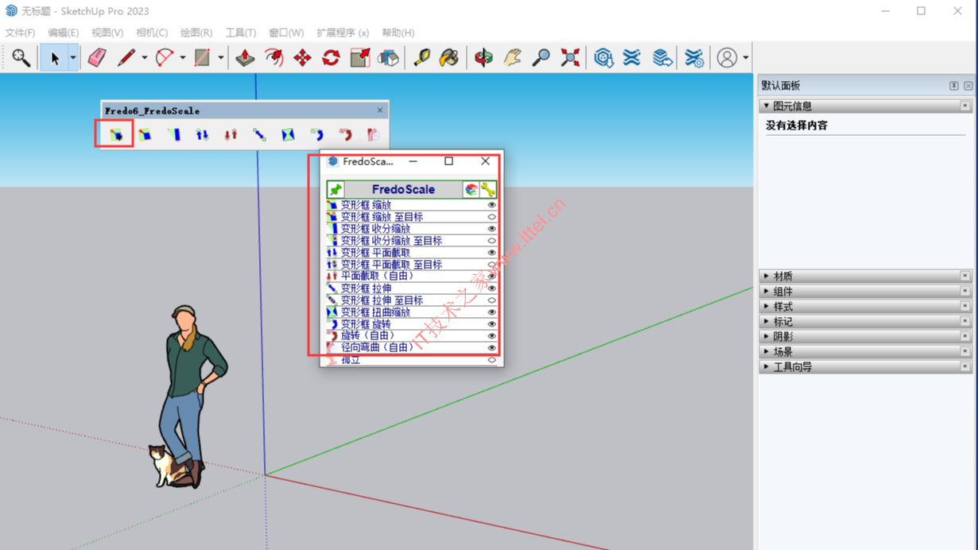This screenshot has width=978, height=550.
Task: Close the Fredo6_FredoScale floating toolbar
Action: pyautogui.click(x=380, y=110)
